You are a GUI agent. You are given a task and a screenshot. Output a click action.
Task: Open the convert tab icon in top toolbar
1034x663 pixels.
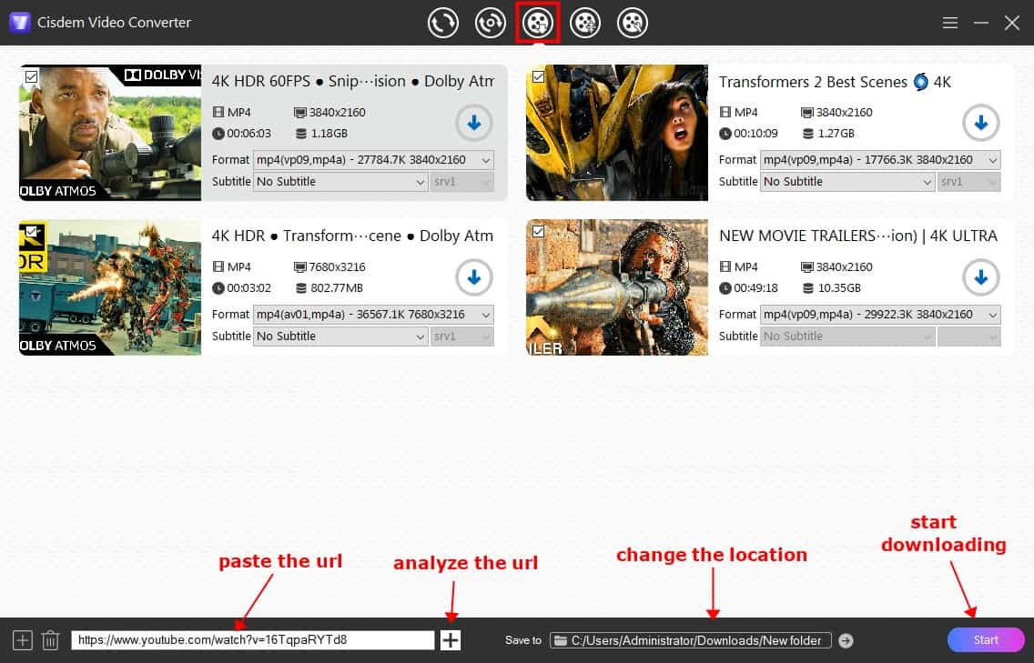(443, 23)
